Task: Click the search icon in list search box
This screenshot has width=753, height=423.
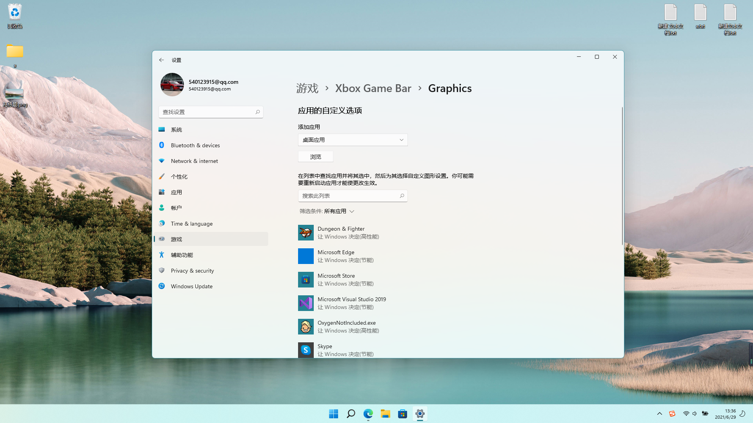Action: click(402, 196)
